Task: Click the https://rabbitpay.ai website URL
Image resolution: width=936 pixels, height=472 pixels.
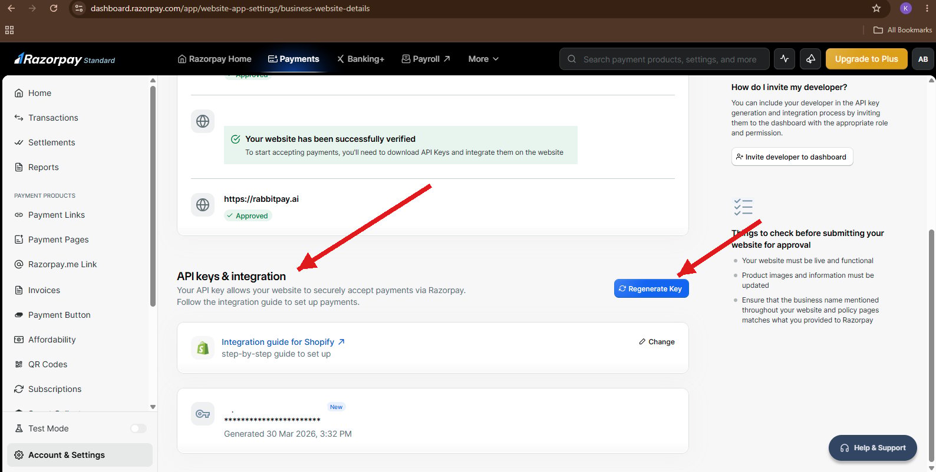Action: coord(261,199)
